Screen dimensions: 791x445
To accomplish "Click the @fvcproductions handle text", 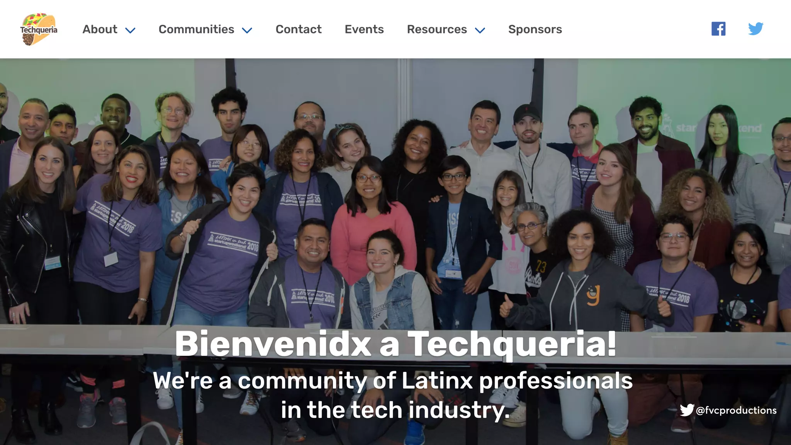I will coord(736,410).
